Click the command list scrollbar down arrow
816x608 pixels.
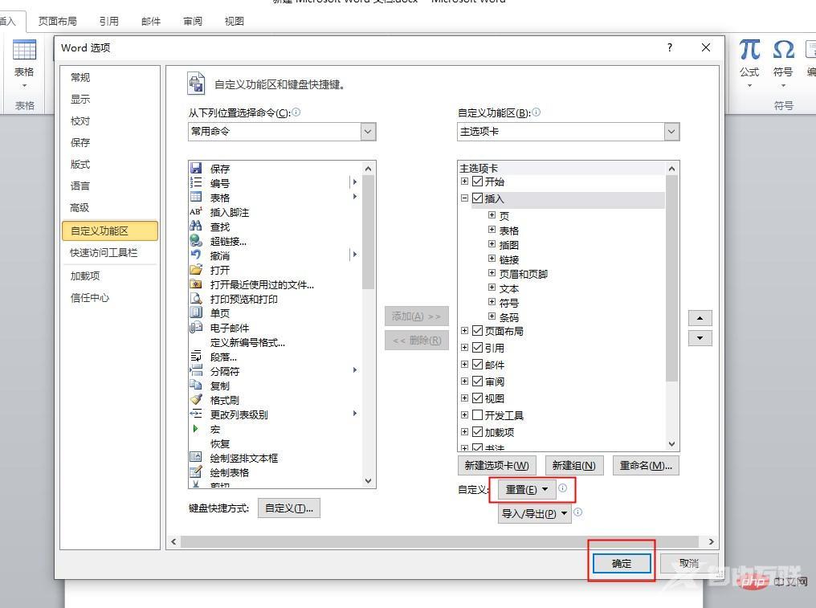click(368, 479)
